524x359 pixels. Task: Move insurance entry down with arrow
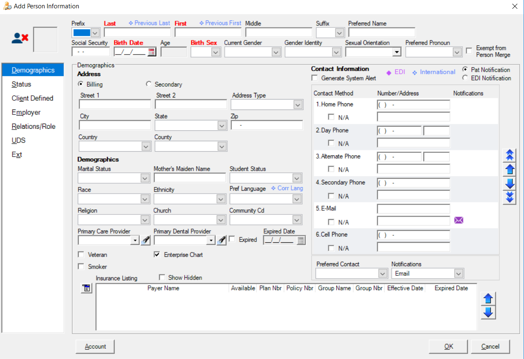[488, 312]
